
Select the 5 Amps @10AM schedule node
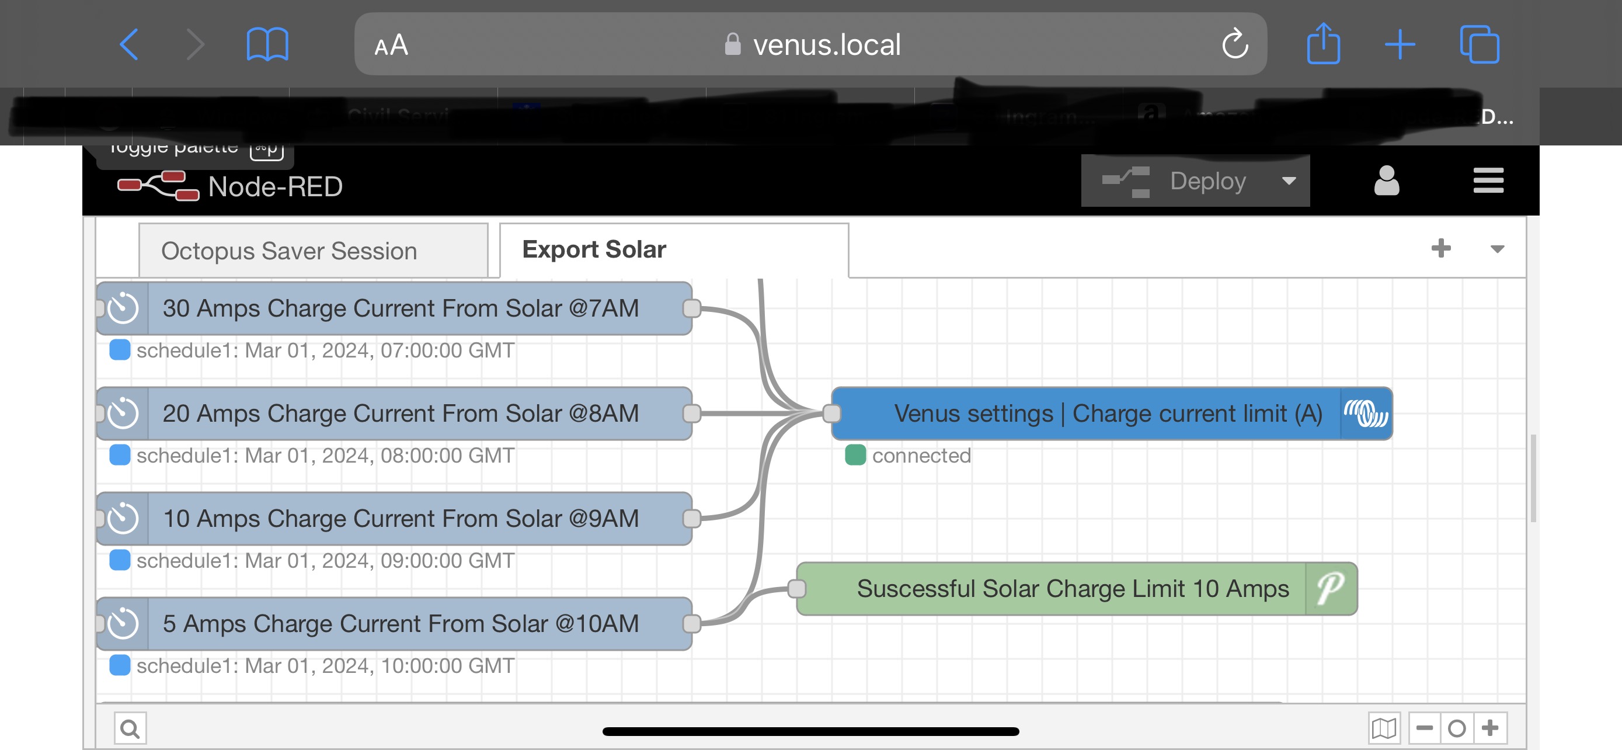394,624
